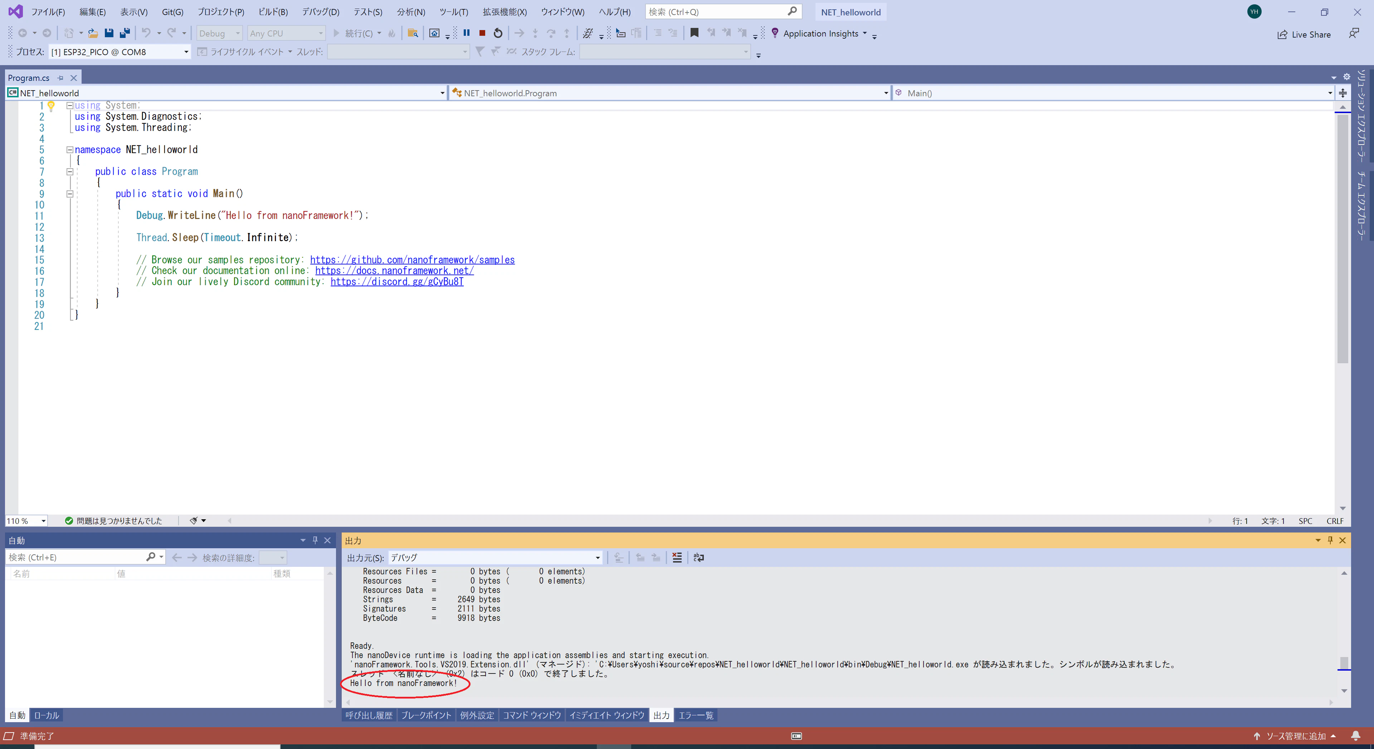Image resolution: width=1374 pixels, height=749 pixels.
Task: Click the Restart debugging icon
Action: (498, 33)
